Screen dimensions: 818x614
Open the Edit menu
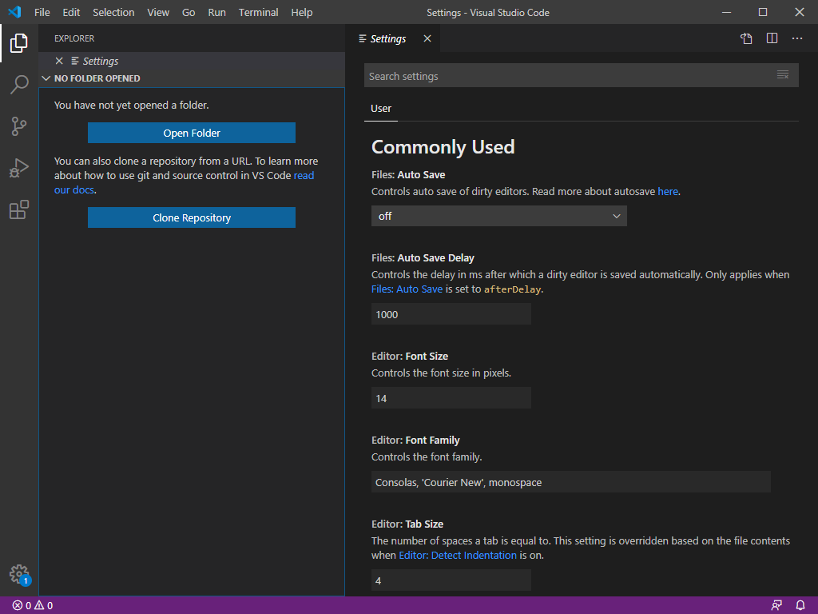coord(71,12)
